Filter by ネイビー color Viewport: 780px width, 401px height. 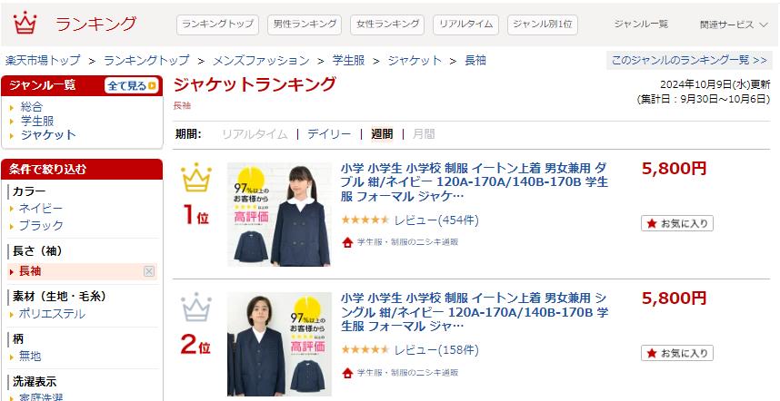point(41,209)
